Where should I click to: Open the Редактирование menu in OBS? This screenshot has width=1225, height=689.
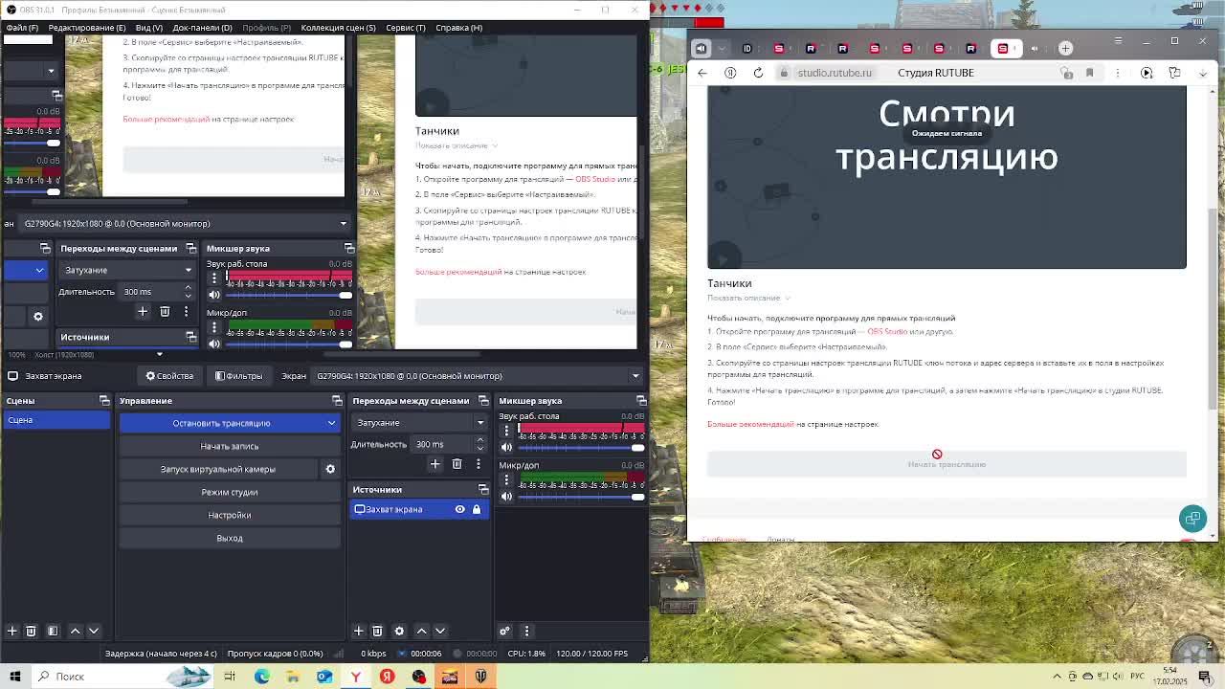click(x=87, y=28)
